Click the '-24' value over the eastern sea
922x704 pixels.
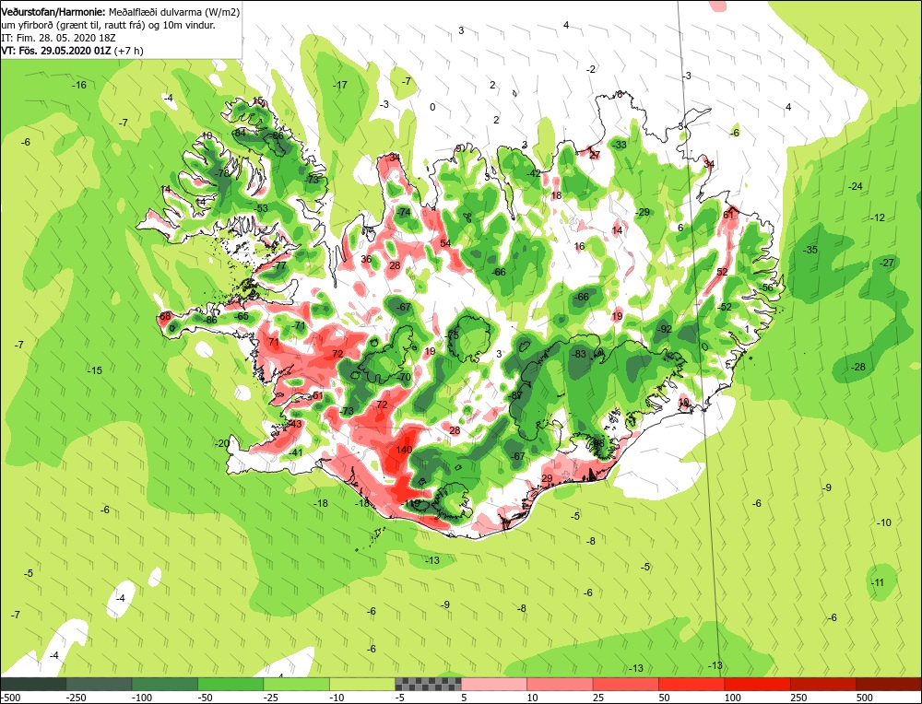pyautogui.click(x=855, y=186)
